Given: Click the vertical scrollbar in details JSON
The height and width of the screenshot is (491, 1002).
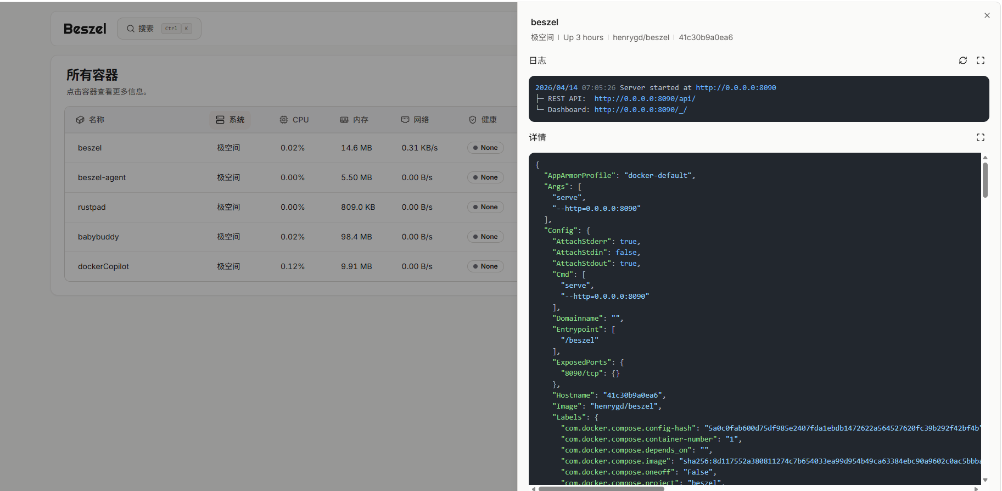Looking at the screenshot, I should tap(985, 180).
